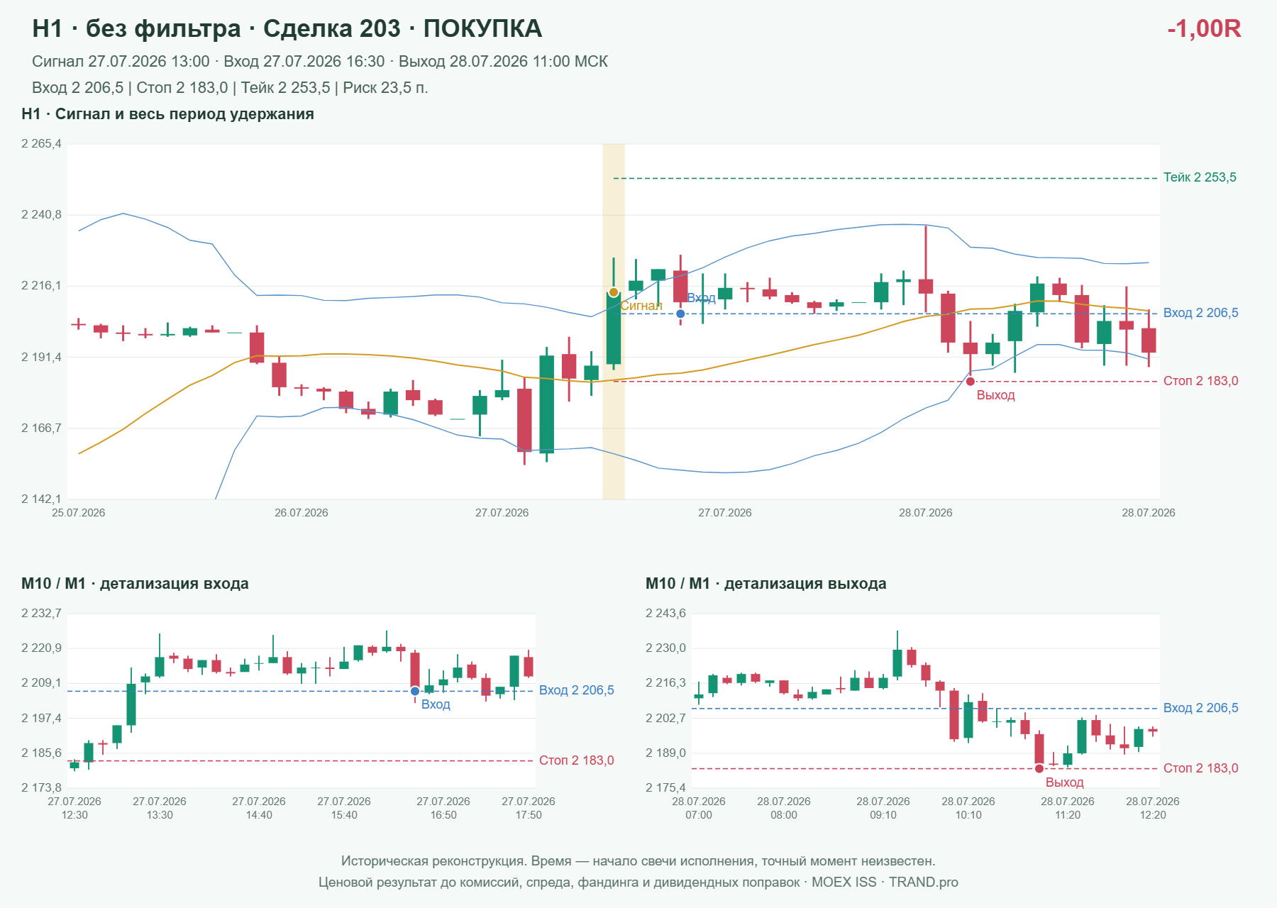Click the 27.07.2026 13:30 time label in entry chart
1277x908 pixels.
(160, 808)
